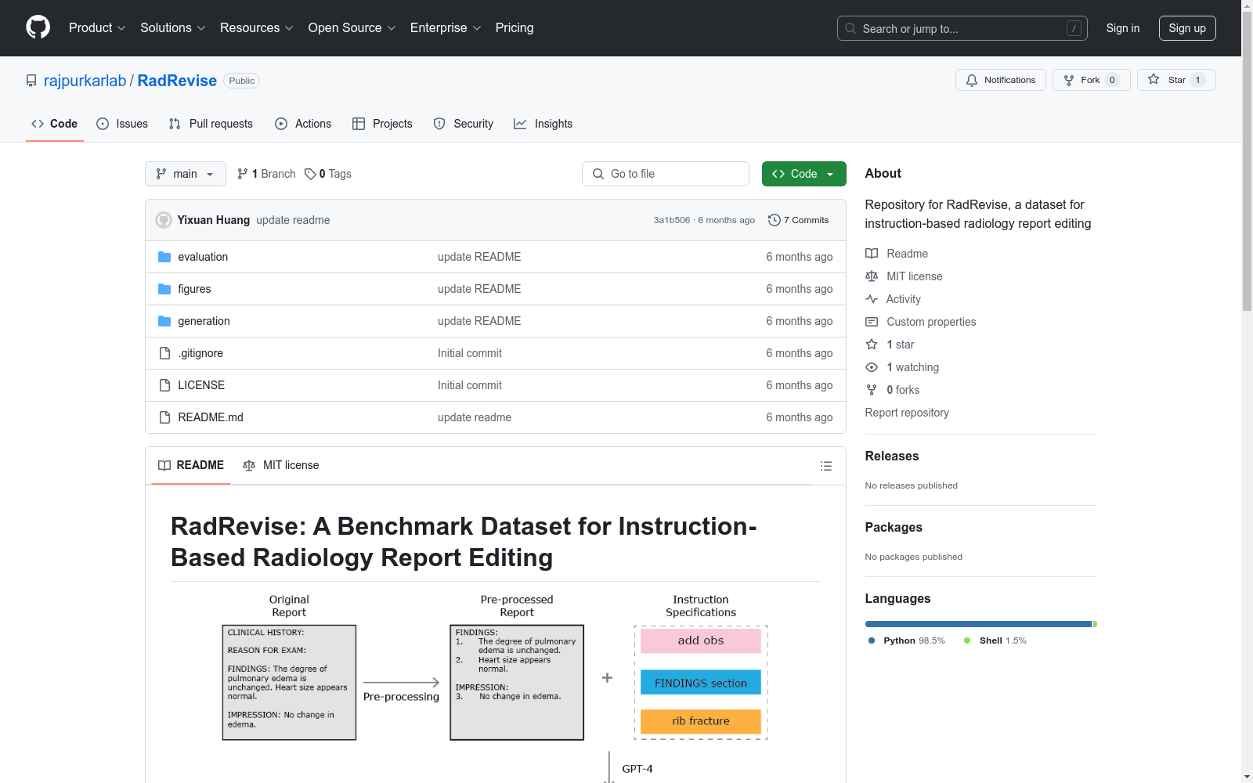Click the Pricing link

(515, 27)
